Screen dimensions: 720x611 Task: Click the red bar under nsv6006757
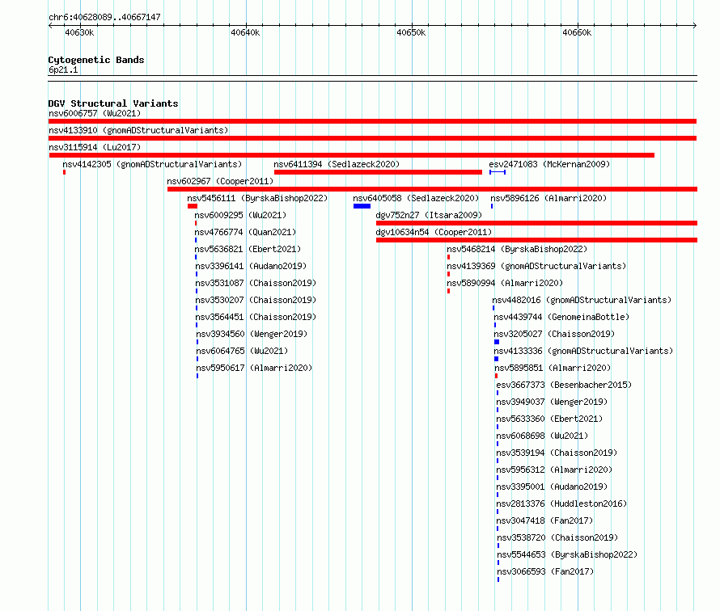372,121
